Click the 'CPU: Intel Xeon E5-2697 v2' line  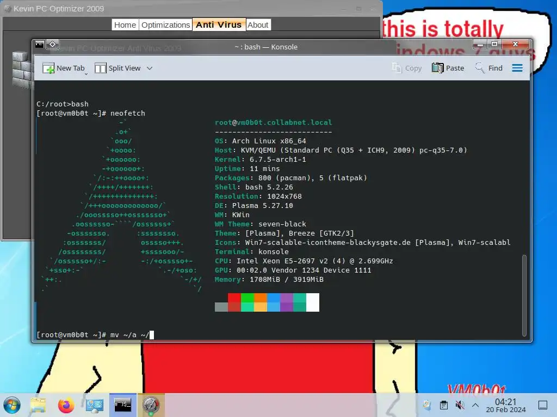tap(304, 261)
